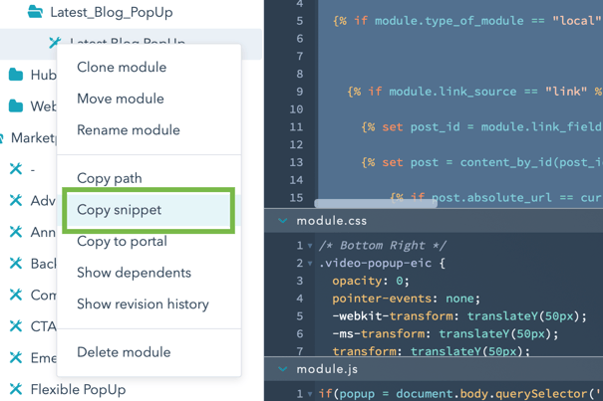This screenshot has height=401, width=603.
Task: Click 'set post_id' code line
Action: pos(481,126)
